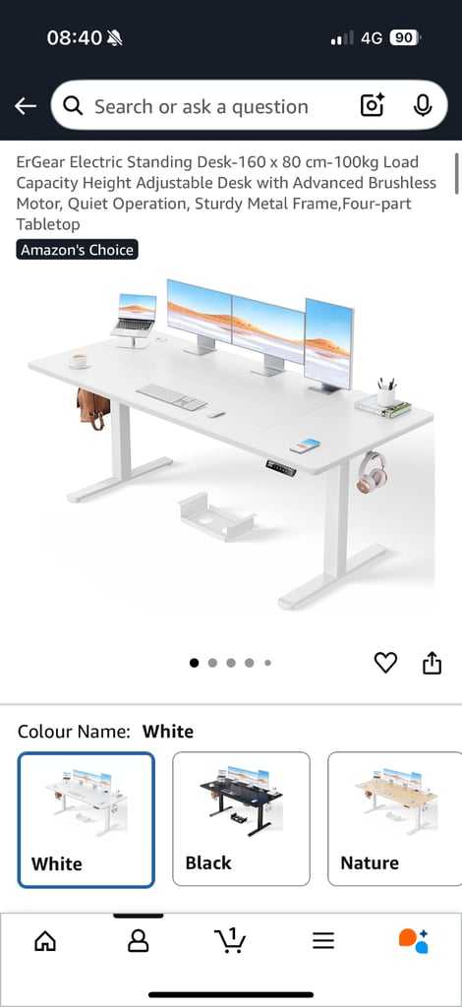Tap the microphone voice search icon
The height and width of the screenshot is (1007, 462).
coord(423,105)
